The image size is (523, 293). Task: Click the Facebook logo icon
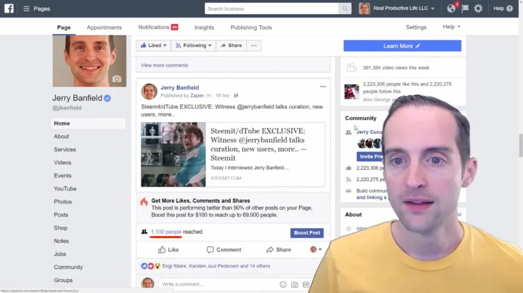(x=9, y=8)
